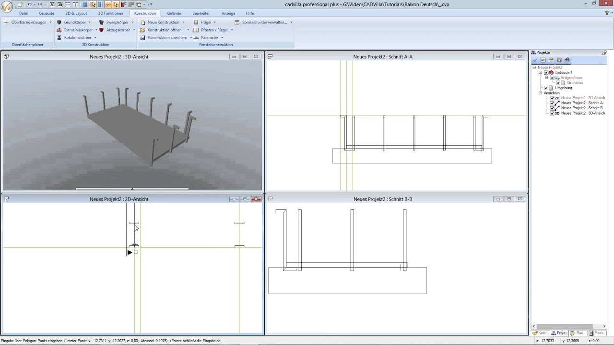Click the Undo arrow icon
The image size is (614, 345).
[x=29, y=4]
